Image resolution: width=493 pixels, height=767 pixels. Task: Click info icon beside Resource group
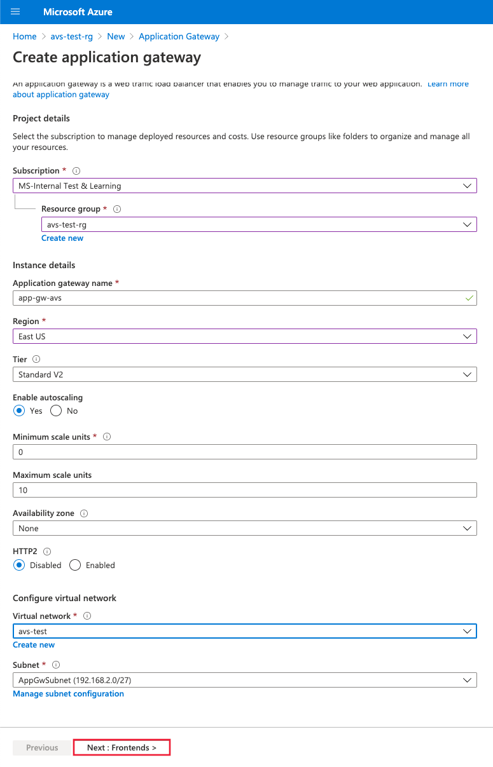point(117,209)
